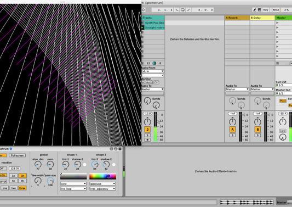Click the Full-screen button
292x207 pixels.
click(17, 155)
